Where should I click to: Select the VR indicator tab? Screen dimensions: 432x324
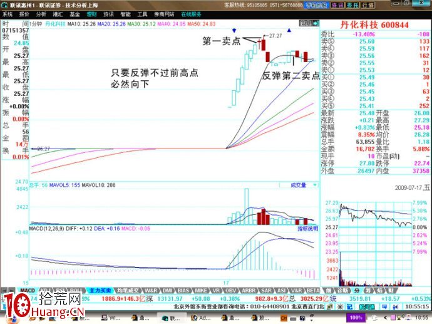pos(216,290)
